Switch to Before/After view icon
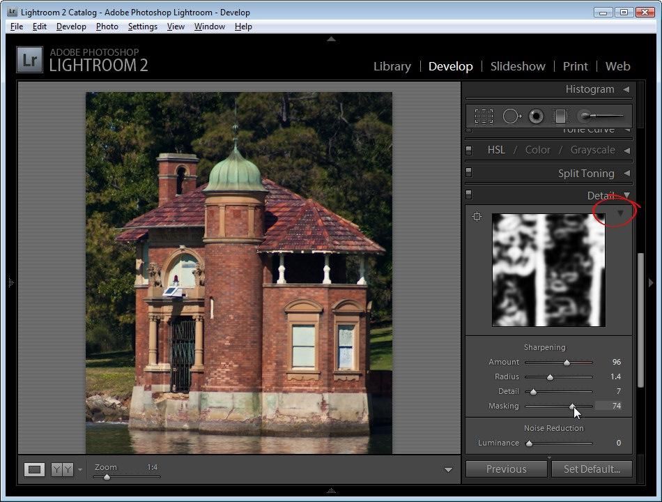 62,469
